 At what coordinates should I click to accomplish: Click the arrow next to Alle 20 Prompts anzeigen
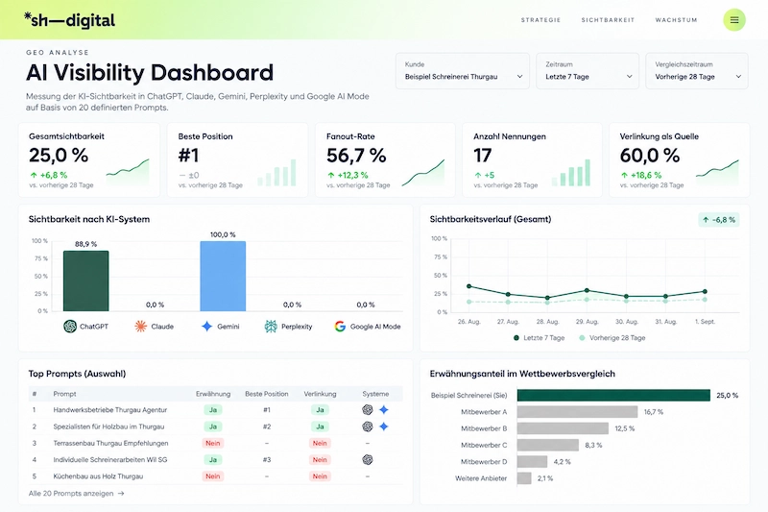pos(121,494)
